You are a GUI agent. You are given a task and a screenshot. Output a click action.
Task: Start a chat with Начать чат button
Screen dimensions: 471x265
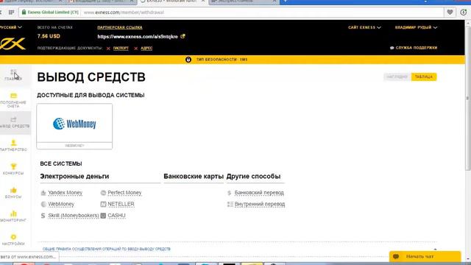(x=425, y=257)
